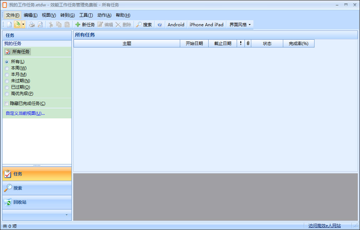Open the 文件(F) menu
Screen dimensions: 360x230
pyautogui.click(x=13, y=15)
